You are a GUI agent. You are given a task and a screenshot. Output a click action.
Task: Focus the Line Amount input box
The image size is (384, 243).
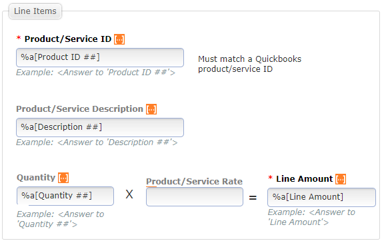(321, 197)
